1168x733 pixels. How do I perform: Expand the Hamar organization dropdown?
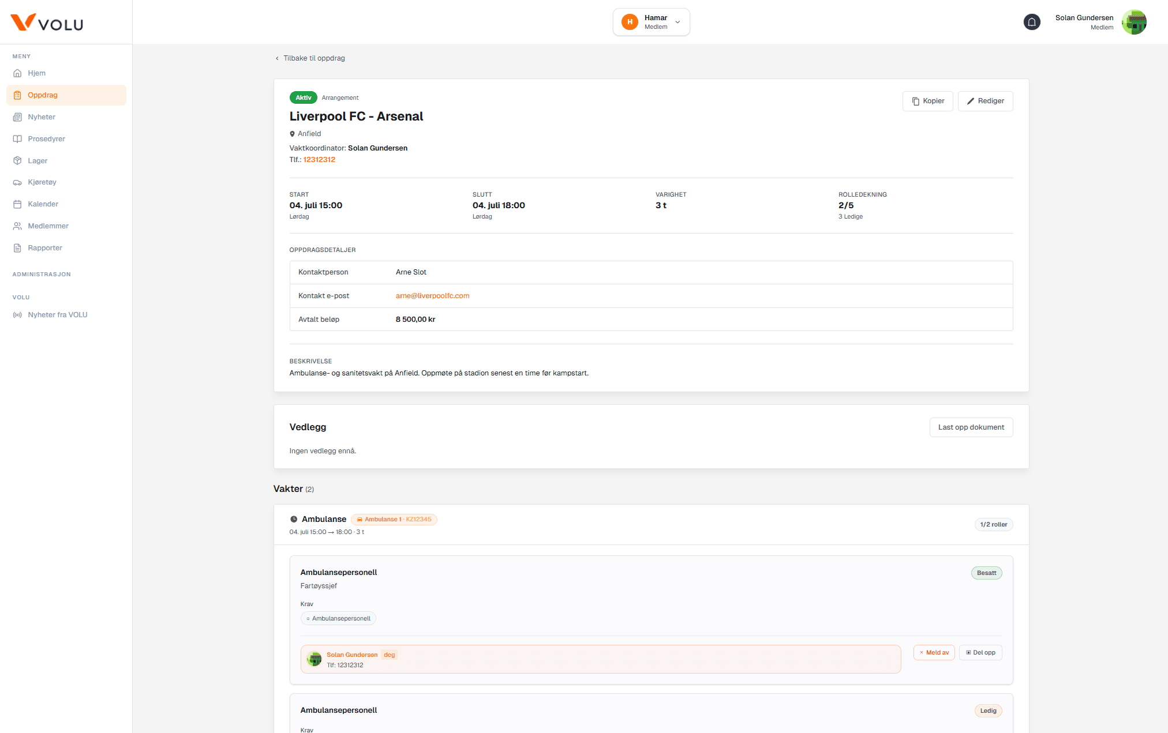click(x=652, y=22)
